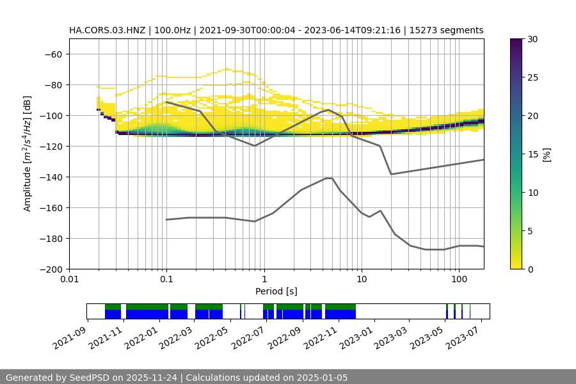Click the lower gray noise model curve peak
This screenshot has height=384, width=576.
point(329,178)
